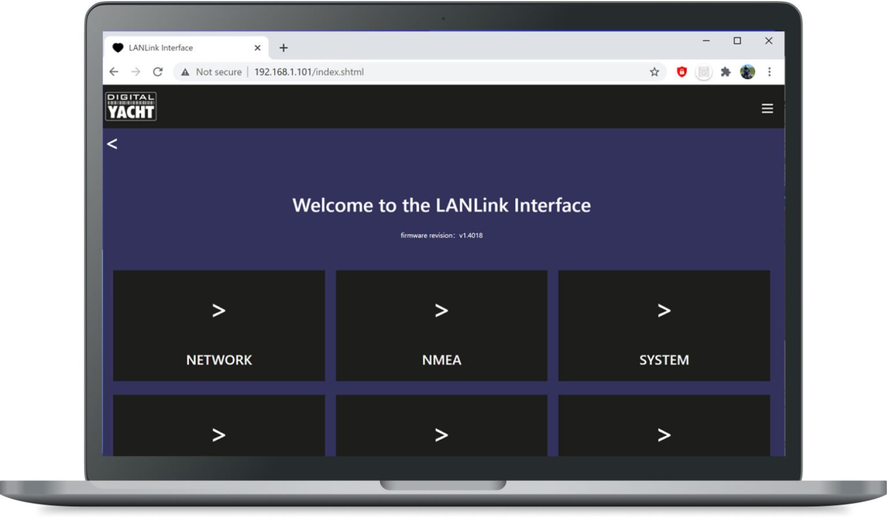887x519 pixels.
Task: Open the Chrome three-dot menu
Action: coord(769,72)
